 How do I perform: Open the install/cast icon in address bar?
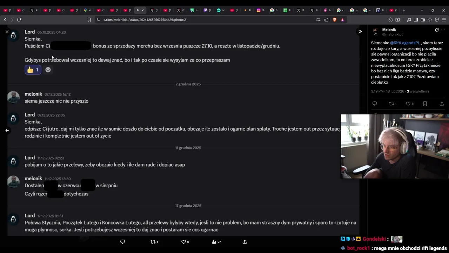coord(318,20)
